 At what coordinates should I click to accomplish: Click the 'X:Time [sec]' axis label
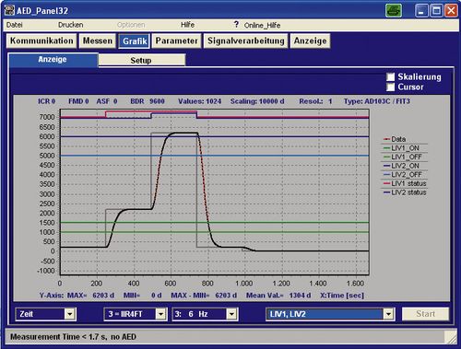pyautogui.click(x=342, y=296)
